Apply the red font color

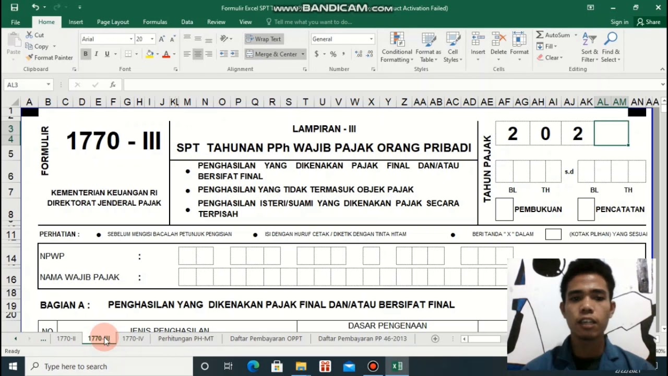click(166, 54)
